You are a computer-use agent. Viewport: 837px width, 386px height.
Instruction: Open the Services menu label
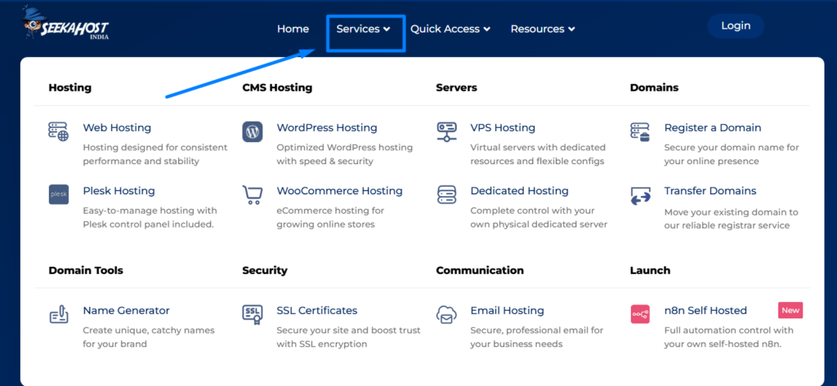point(358,29)
